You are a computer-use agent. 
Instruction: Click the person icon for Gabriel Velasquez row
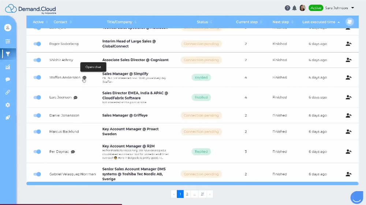(x=348, y=174)
